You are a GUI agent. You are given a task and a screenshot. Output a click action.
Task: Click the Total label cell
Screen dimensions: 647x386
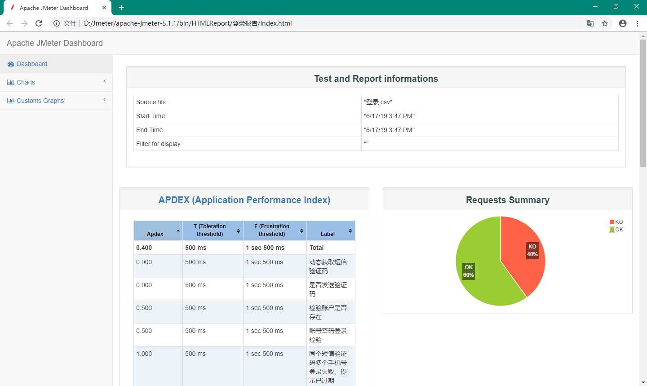[x=331, y=248]
